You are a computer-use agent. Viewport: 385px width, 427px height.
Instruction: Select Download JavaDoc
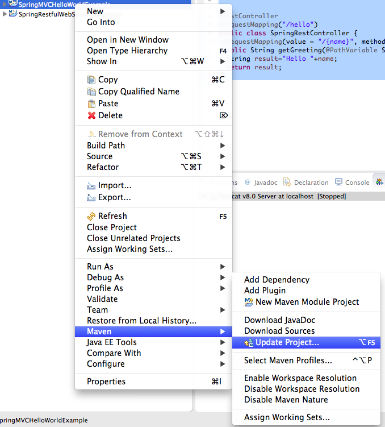306,320
